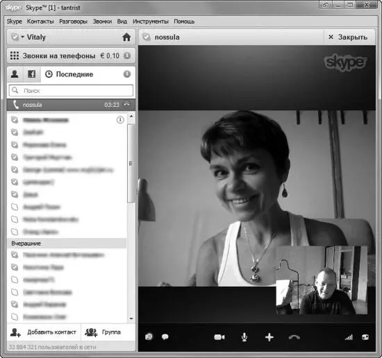
Task: Click the call duration 03:23
Action: point(112,105)
